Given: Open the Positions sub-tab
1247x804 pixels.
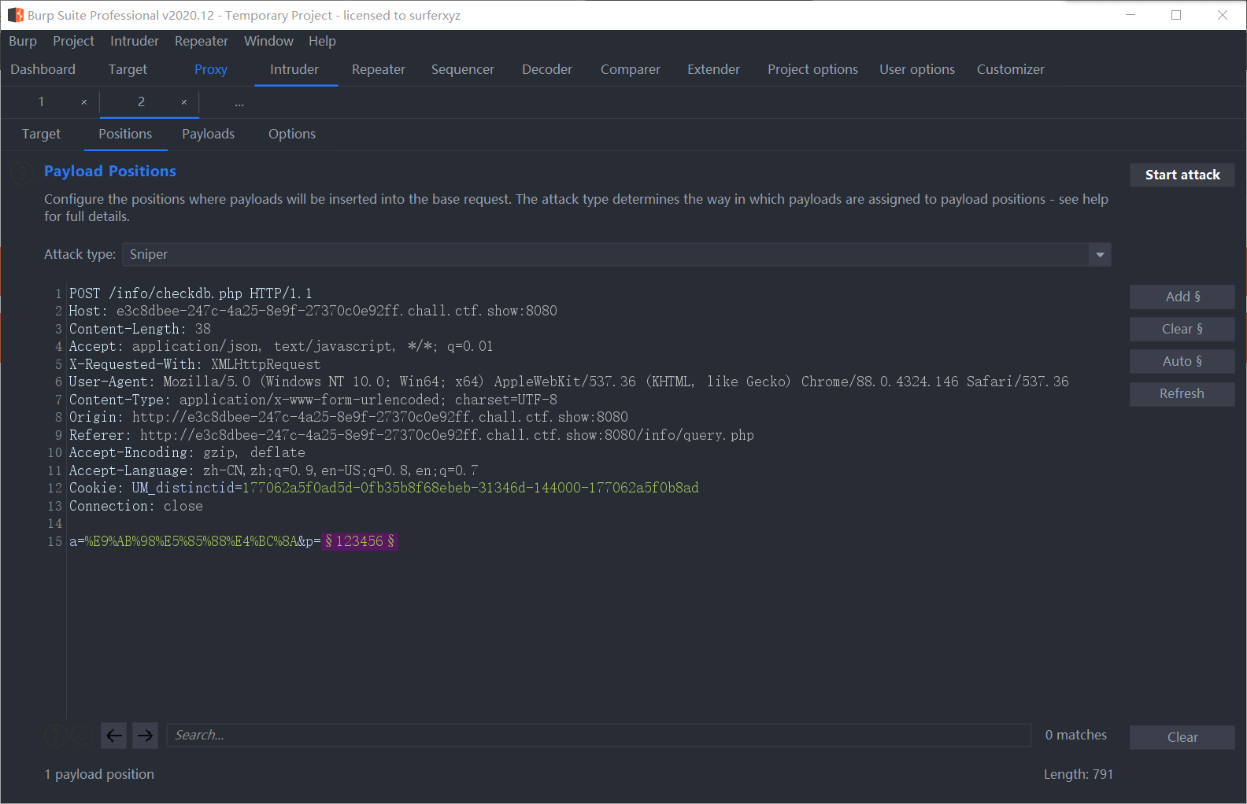Looking at the screenshot, I should coord(125,134).
